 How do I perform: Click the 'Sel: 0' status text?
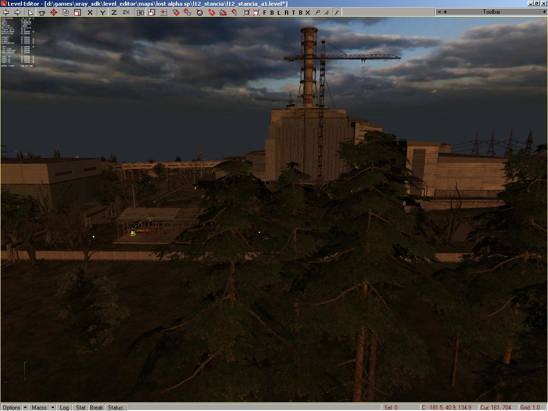(x=391, y=408)
